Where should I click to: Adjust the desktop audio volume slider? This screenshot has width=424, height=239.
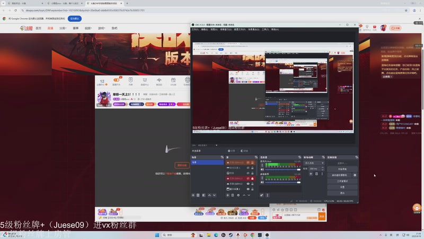pos(282,182)
